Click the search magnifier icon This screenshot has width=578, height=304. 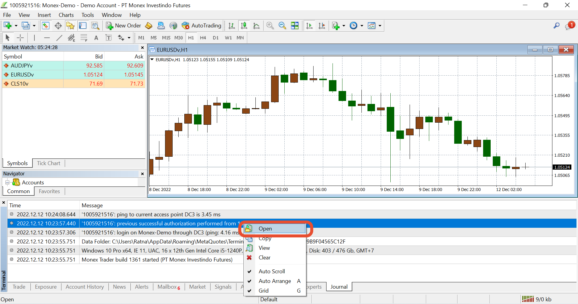(x=557, y=26)
